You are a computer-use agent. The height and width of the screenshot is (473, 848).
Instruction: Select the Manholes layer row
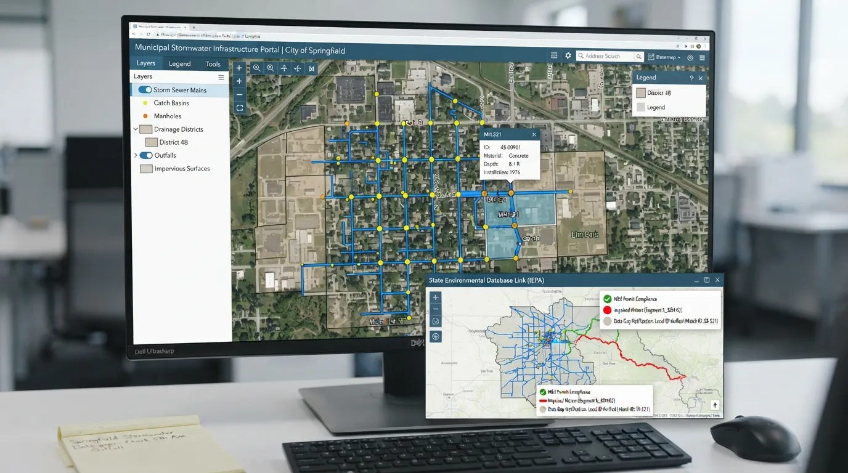(180, 116)
